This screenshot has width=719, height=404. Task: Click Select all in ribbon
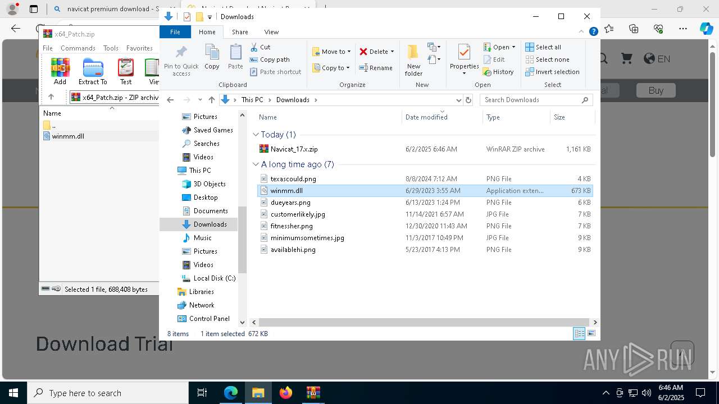point(543,47)
